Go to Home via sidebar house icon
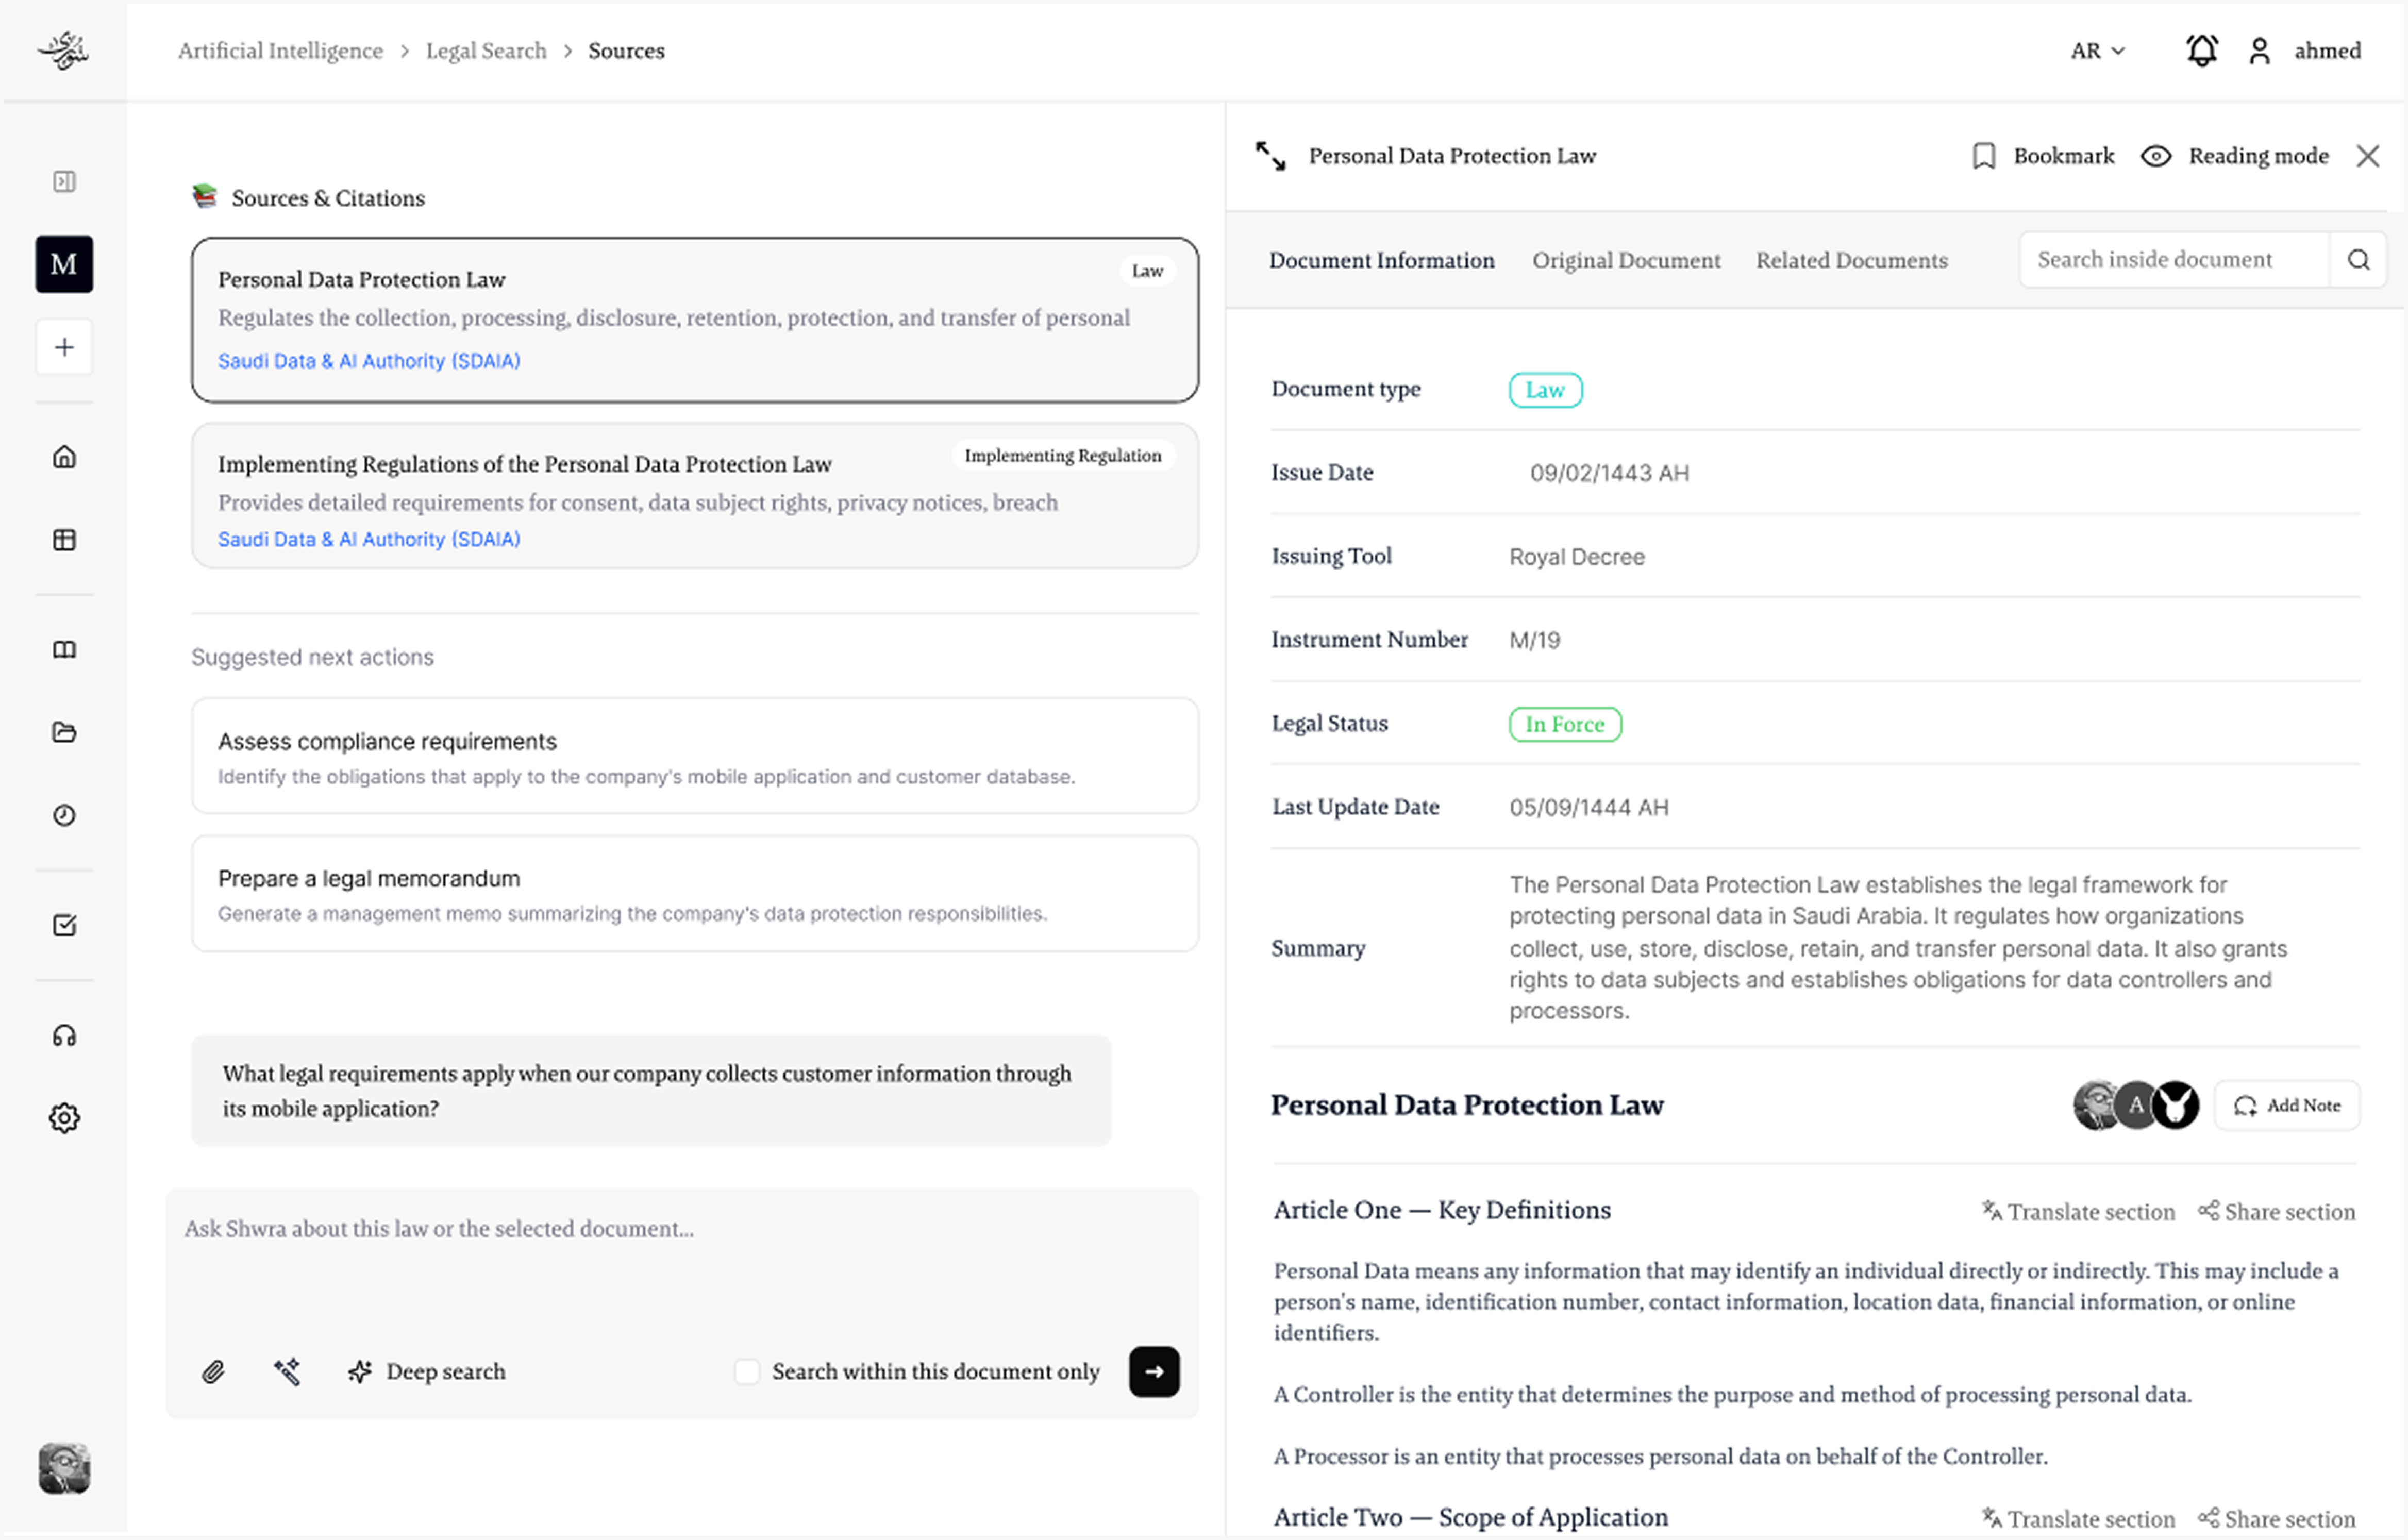The image size is (2408, 1540). pos(64,457)
